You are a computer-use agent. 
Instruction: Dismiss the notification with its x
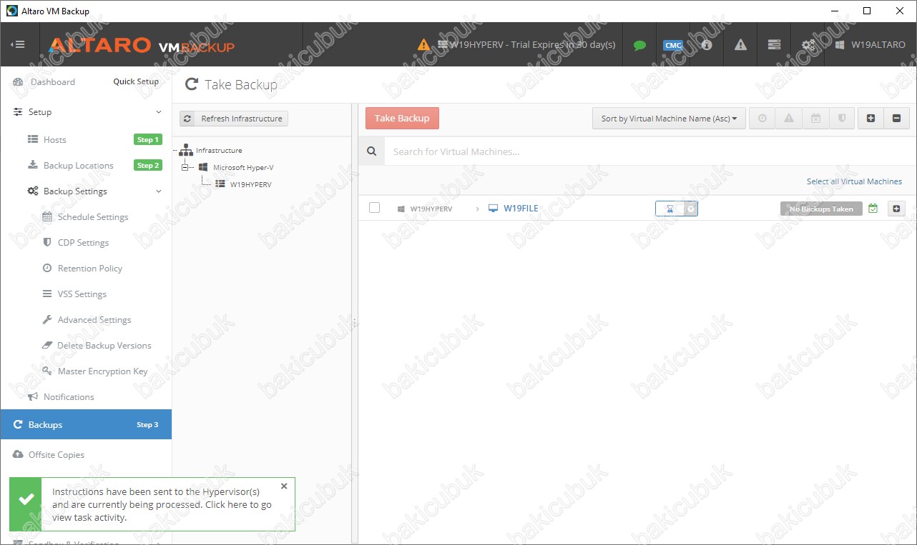[x=284, y=486]
